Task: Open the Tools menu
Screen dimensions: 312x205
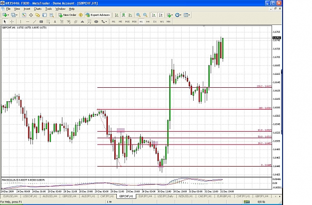Action: pos(48,9)
